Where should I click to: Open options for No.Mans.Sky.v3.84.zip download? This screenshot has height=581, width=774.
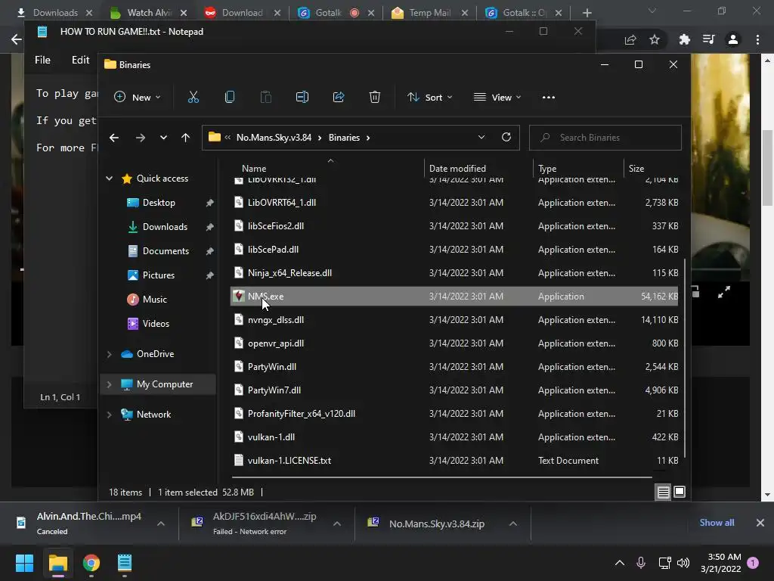click(x=513, y=524)
